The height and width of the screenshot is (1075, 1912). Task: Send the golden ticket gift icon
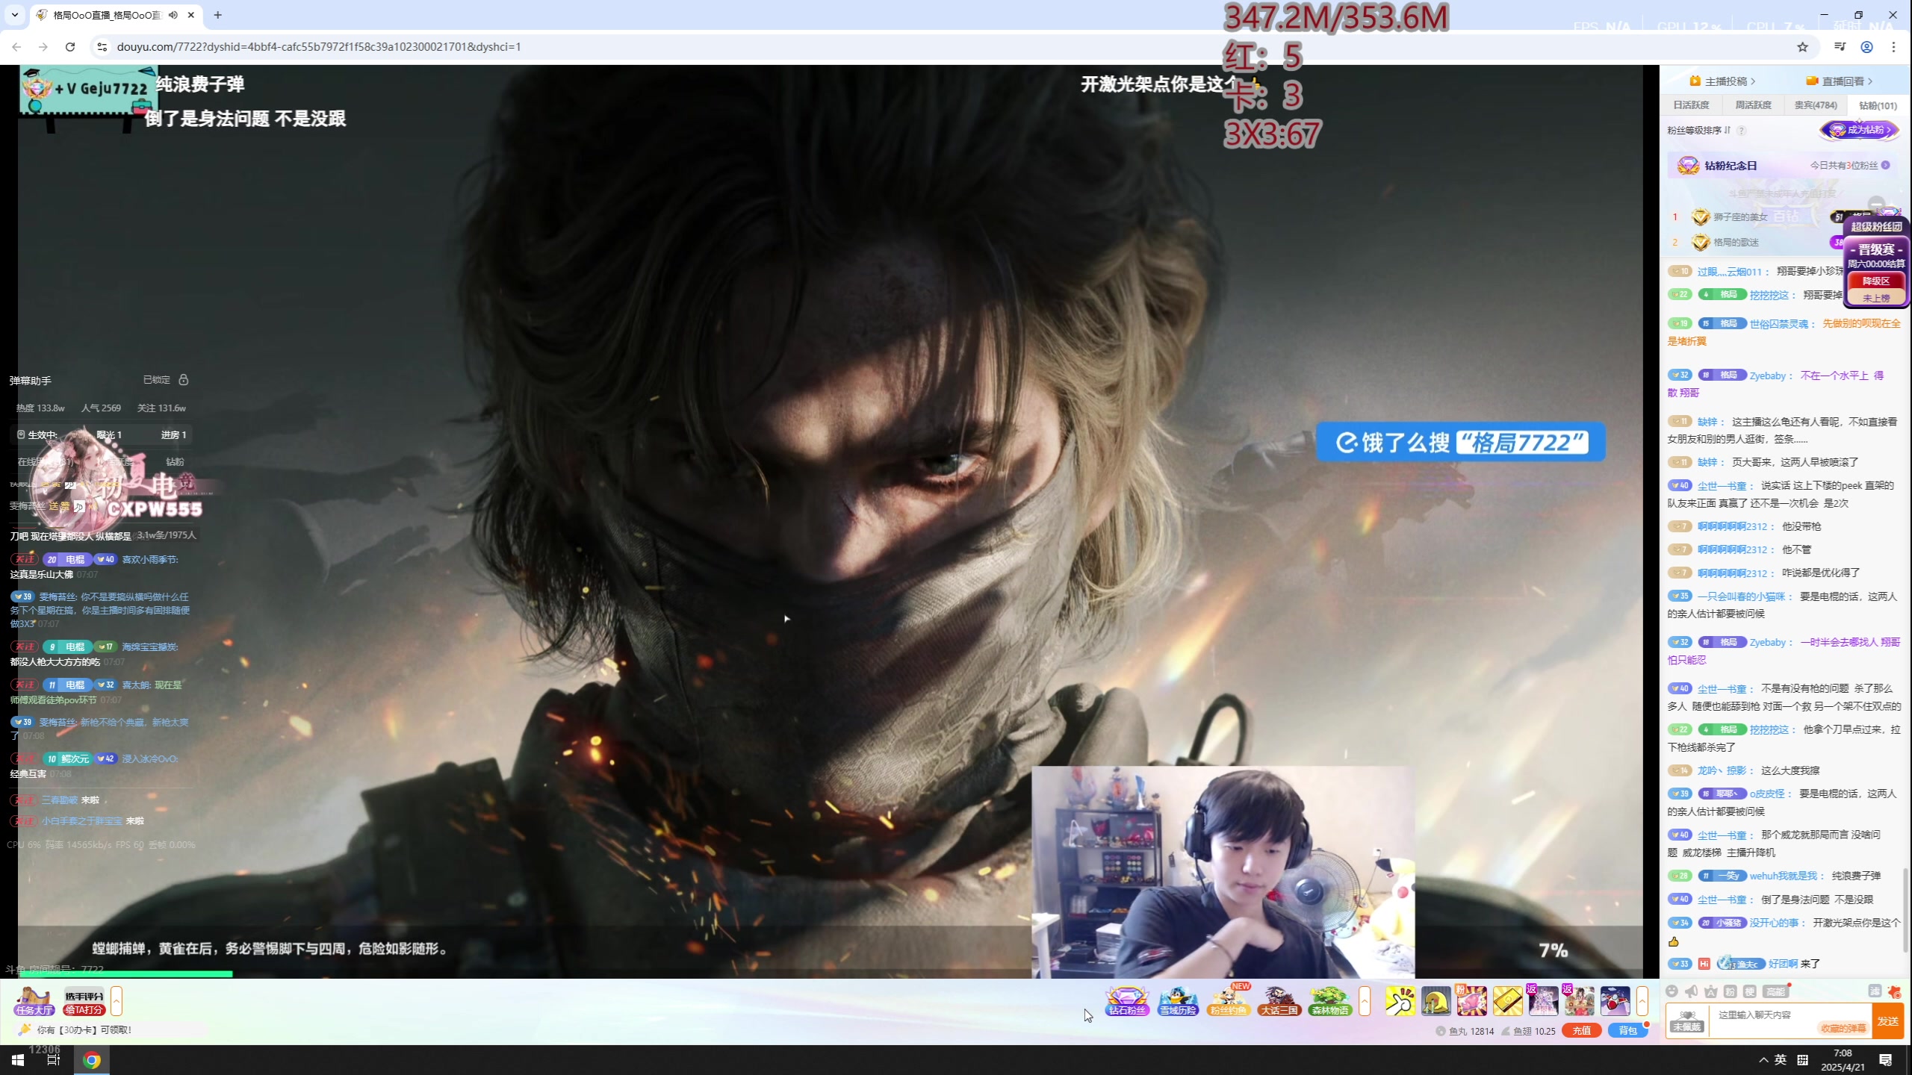point(1507,1001)
